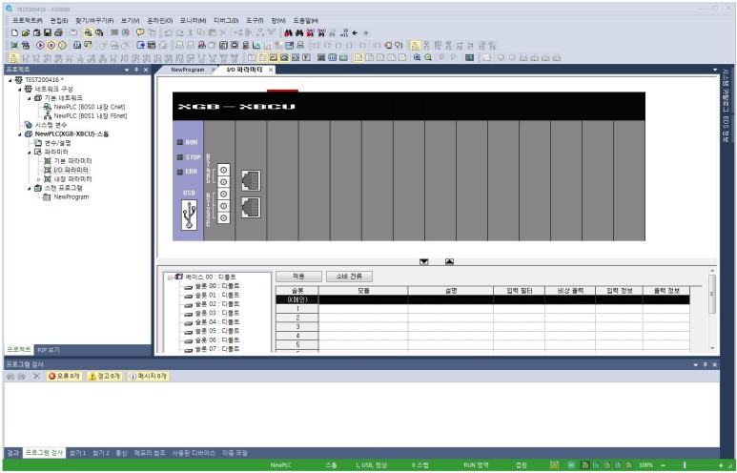The height and width of the screenshot is (473, 737).
Task: Open the 편집 menu
Action: [59, 21]
